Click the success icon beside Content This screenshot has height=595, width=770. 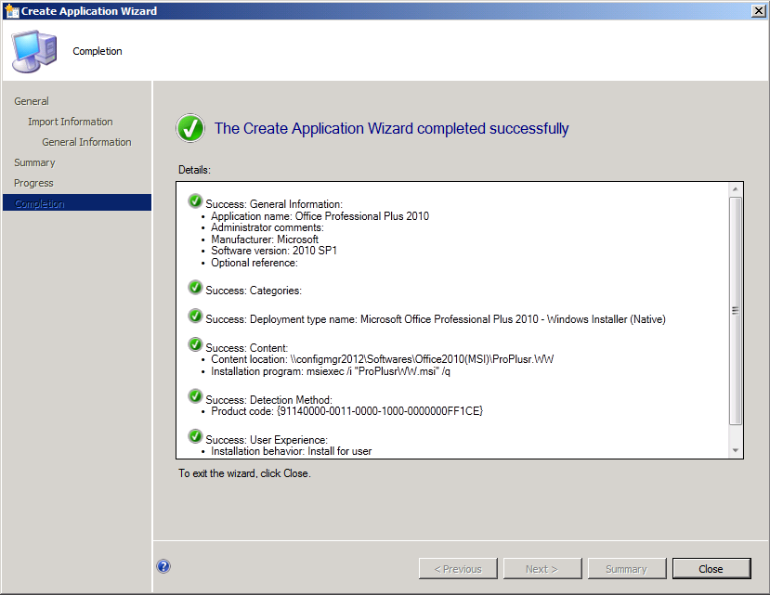coord(195,343)
